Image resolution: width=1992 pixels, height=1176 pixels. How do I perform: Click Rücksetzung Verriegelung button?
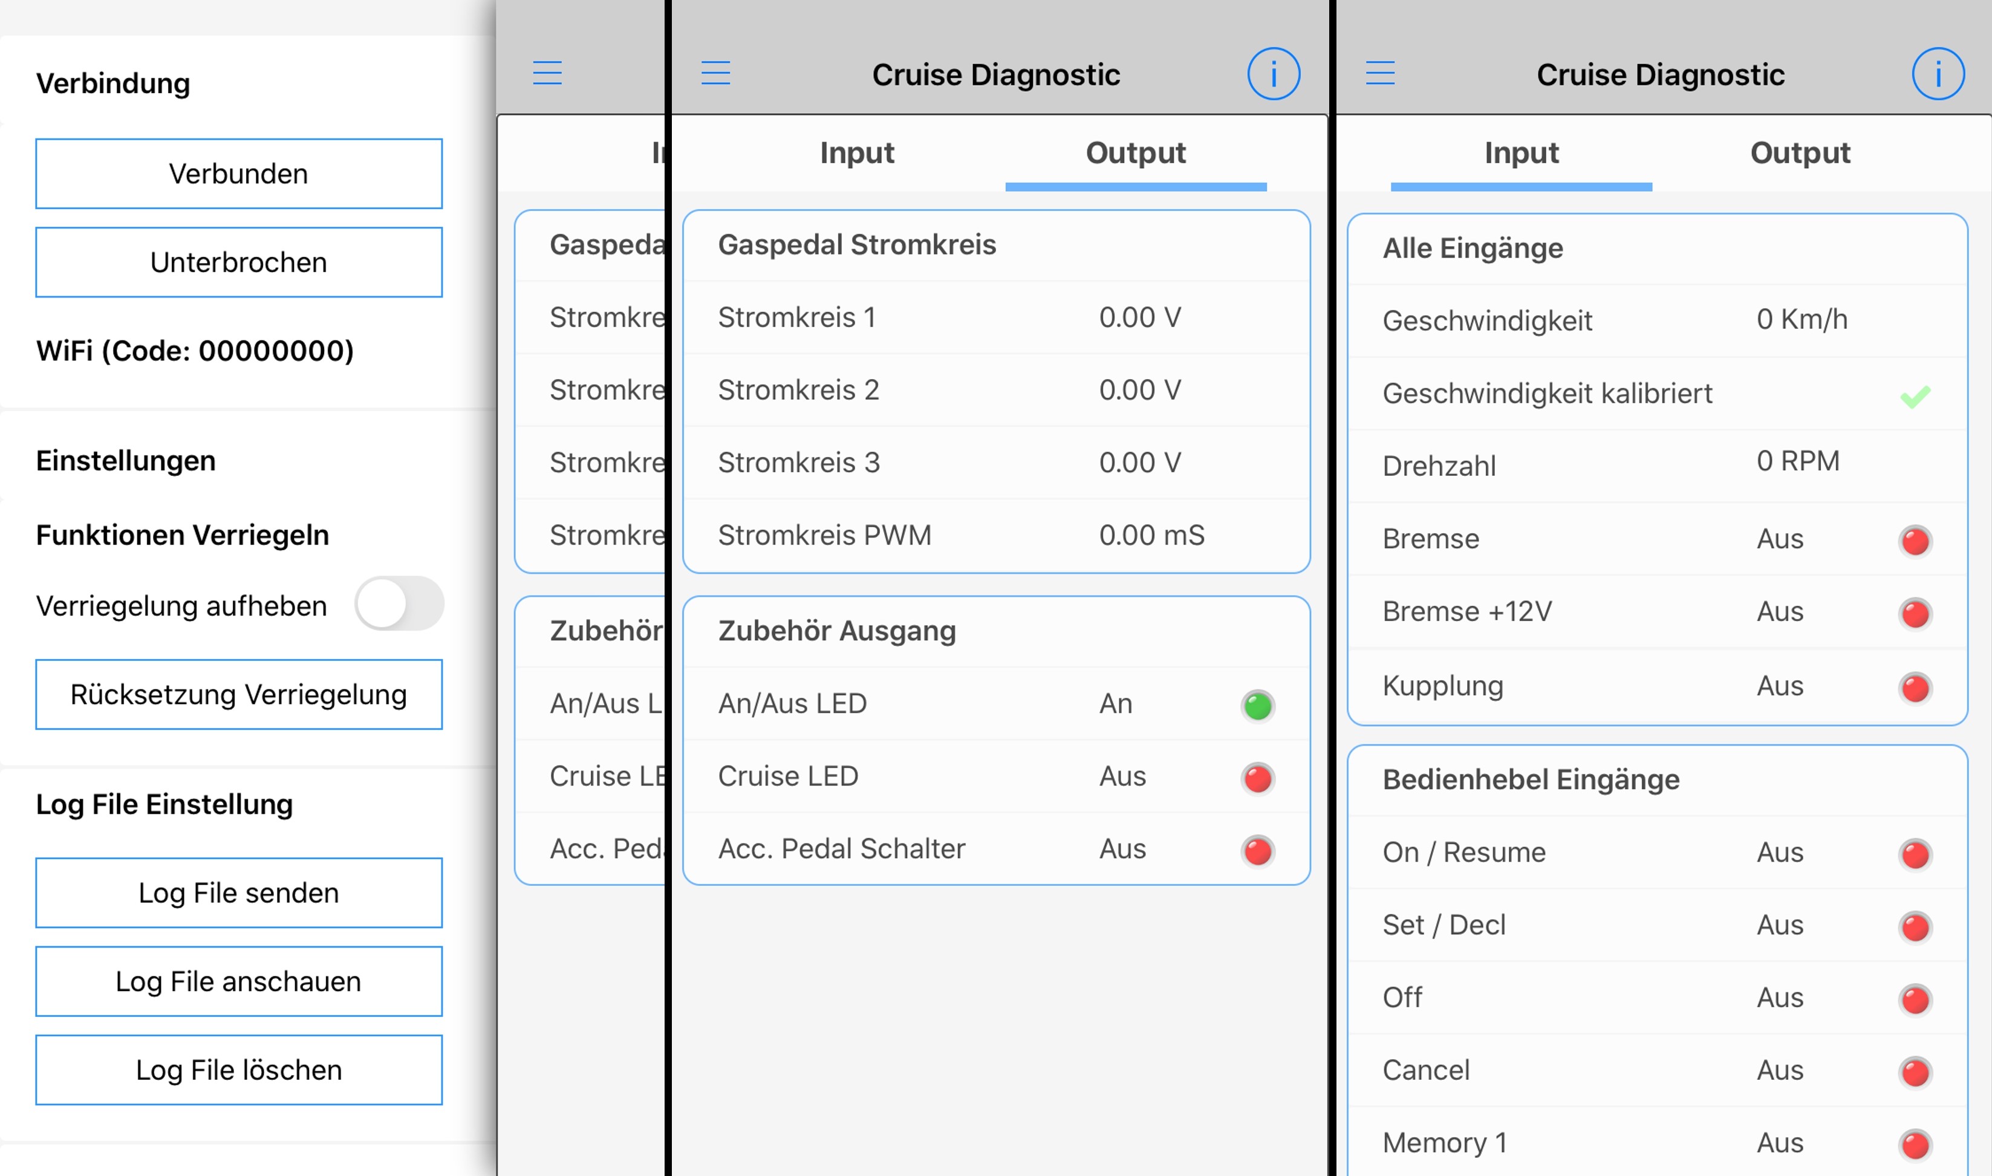point(238,694)
